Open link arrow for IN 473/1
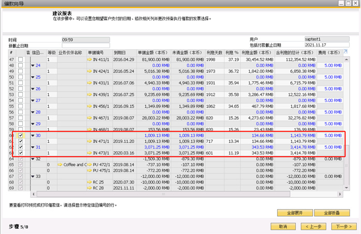Image resolution: width=361 pixels, height=234 pixels. [x=89, y=153]
